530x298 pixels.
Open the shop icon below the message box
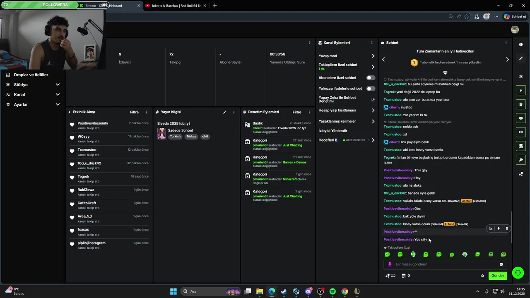coord(403,276)
